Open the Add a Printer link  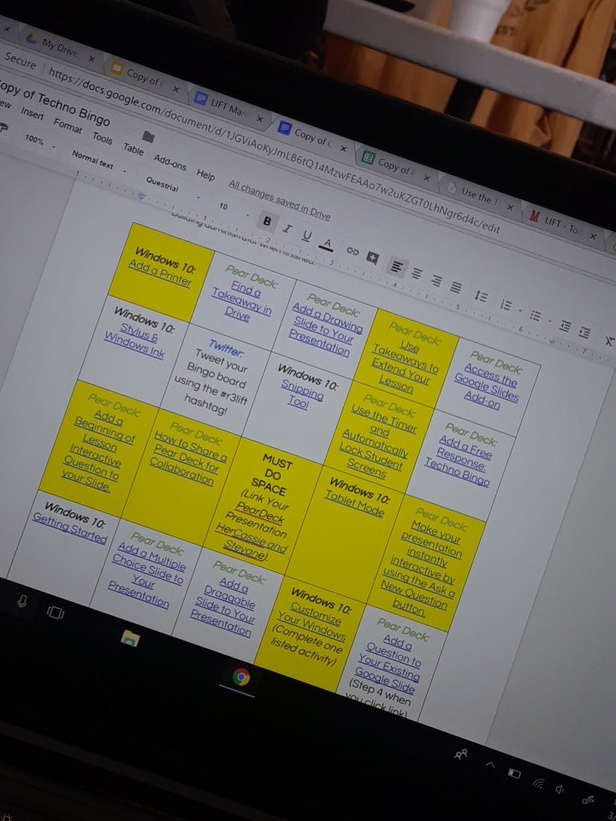[x=160, y=274]
